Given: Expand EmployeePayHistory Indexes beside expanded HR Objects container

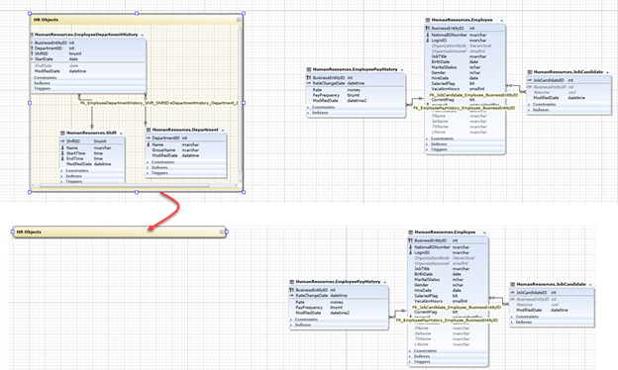Looking at the screenshot, I should tap(309, 113).
